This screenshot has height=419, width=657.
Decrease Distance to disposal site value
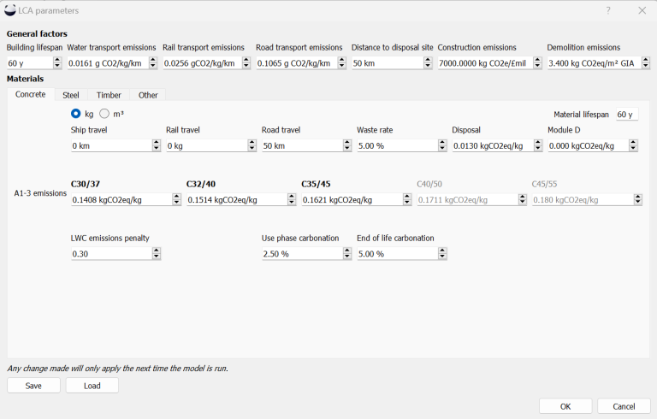pyautogui.click(x=429, y=66)
